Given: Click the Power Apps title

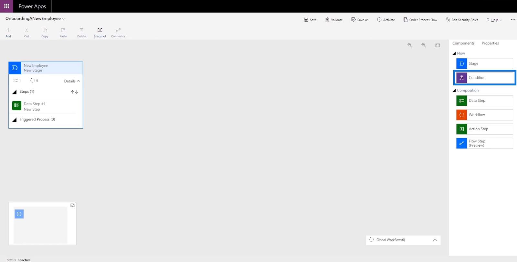Looking at the screenshot, I should pyautogui.click(x=32, y=6).
